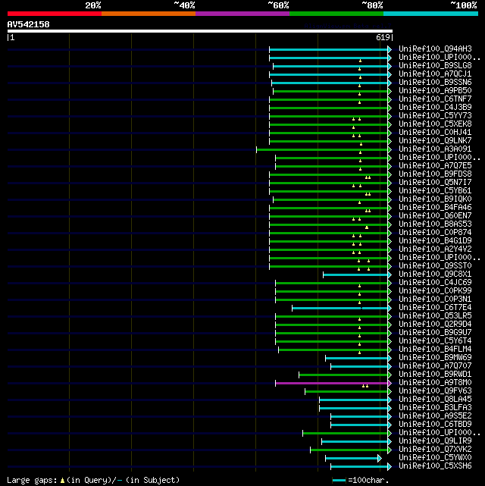Click the arrowhead ending the UniRef100_C5YWX0 bar

tap(380, 459)
